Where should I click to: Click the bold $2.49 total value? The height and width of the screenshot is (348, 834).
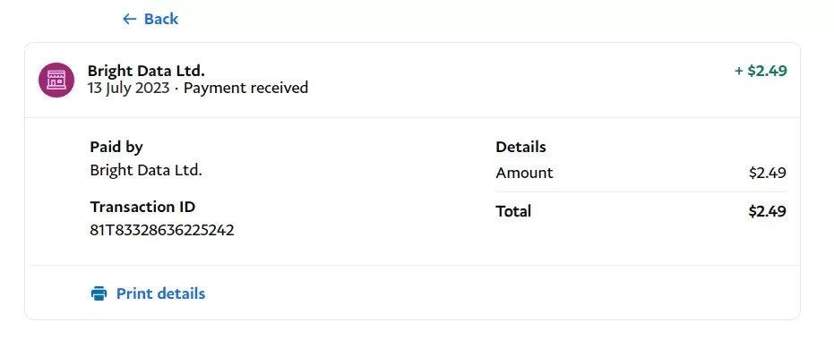pyautogui.click(x=768, y=211)
